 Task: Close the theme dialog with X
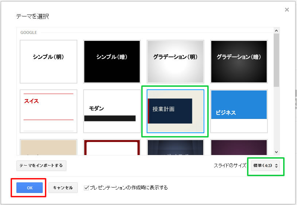(x=287, y=10)
